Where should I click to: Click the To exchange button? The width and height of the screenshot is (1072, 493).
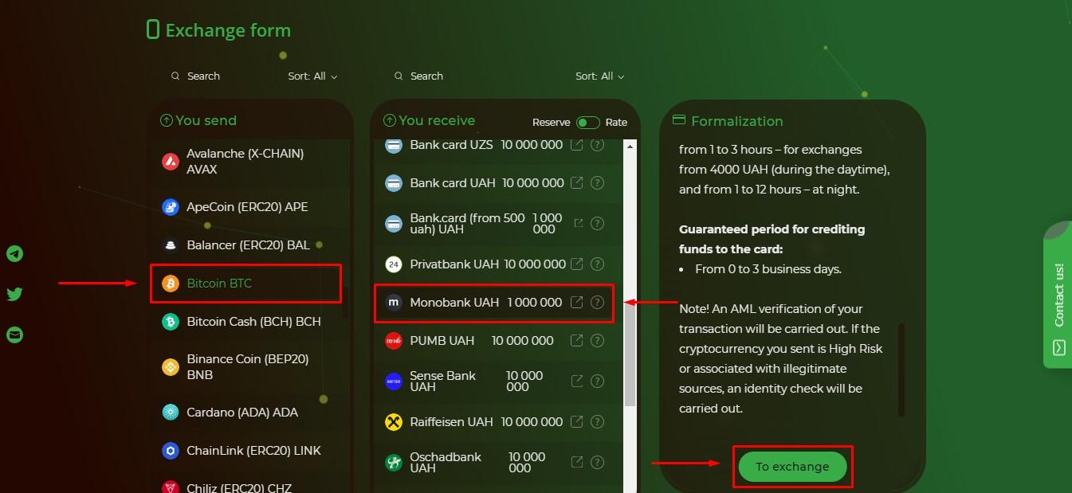792,467
